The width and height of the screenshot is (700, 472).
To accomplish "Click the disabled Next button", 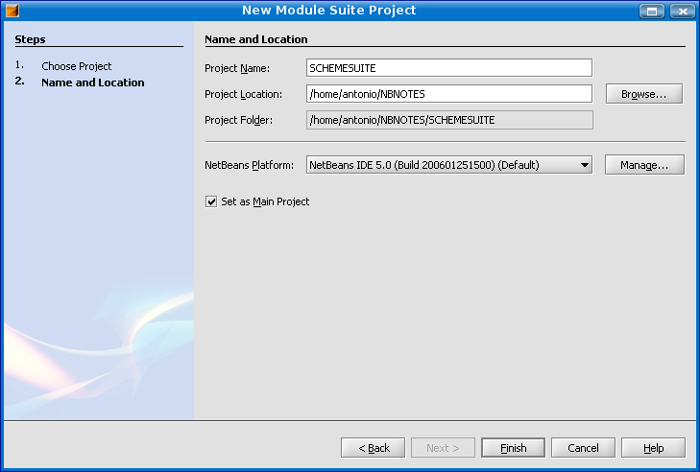I will tap(443, 447).
